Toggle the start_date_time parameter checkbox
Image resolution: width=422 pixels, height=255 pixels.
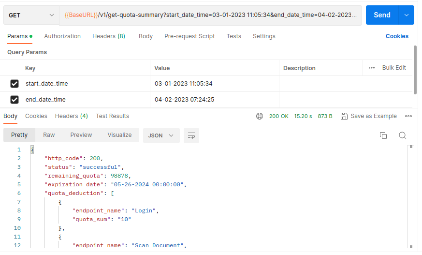[x=15, y=84]
